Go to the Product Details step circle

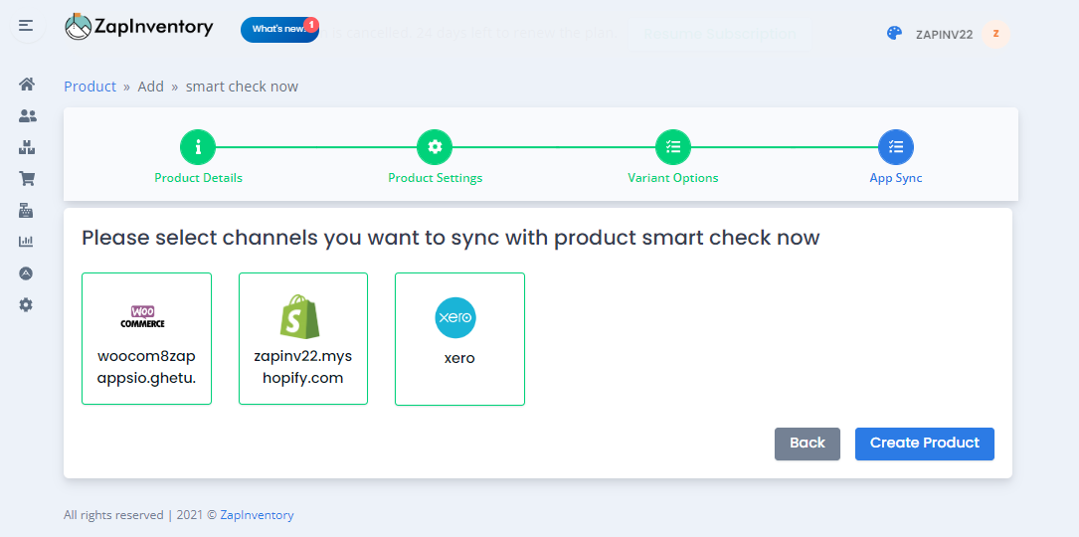click(198, 147)
